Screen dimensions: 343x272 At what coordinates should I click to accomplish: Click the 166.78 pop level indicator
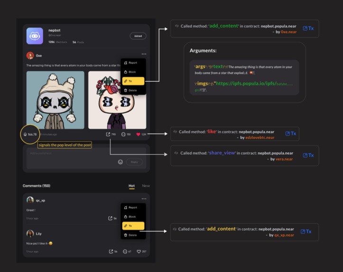pos(30,134)
